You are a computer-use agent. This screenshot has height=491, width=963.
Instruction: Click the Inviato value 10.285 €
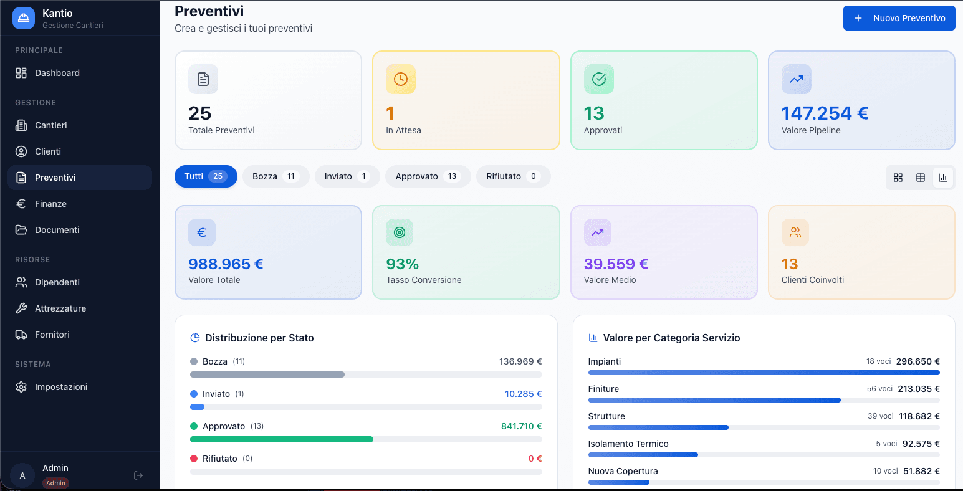(x=524, y=394)
